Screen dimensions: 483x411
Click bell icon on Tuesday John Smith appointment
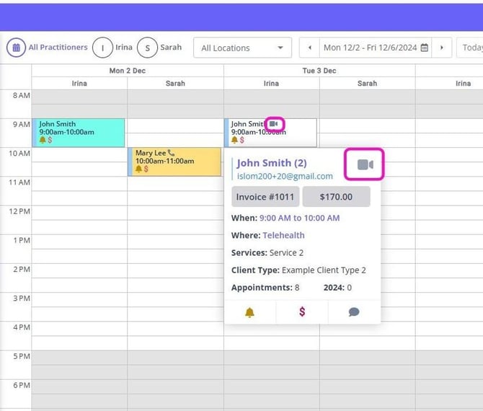[234, 140]
